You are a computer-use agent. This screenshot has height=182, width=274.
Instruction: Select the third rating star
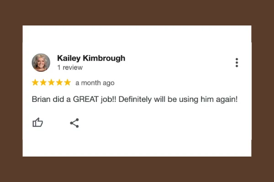point(51,82)
